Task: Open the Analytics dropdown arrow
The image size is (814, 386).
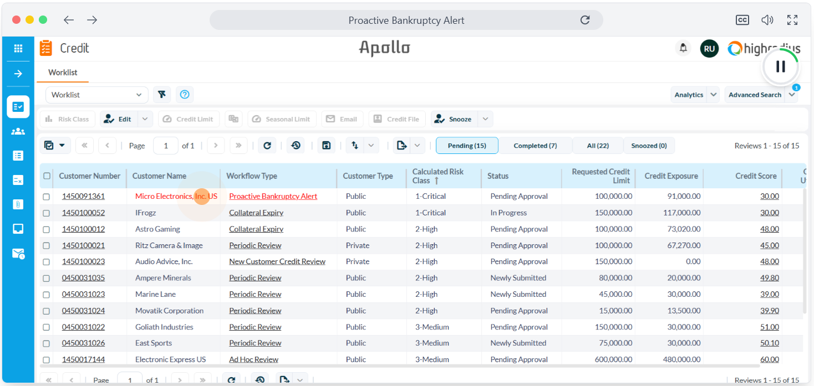Action: coord(713,95)
